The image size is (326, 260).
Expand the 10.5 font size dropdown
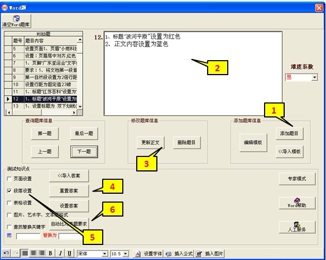(x=126, y=253)
